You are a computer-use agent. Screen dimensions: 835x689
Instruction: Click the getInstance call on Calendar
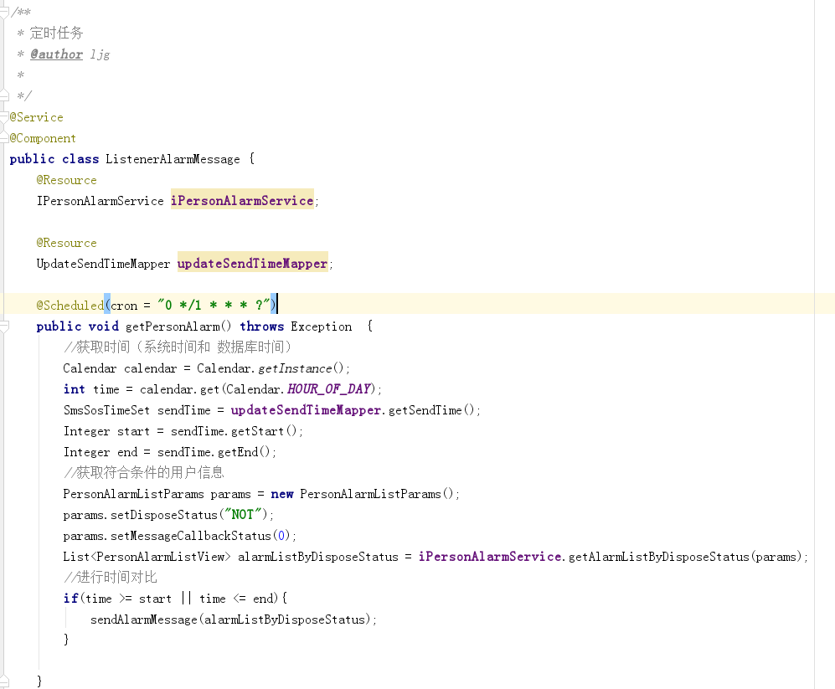tap(295, 368)
